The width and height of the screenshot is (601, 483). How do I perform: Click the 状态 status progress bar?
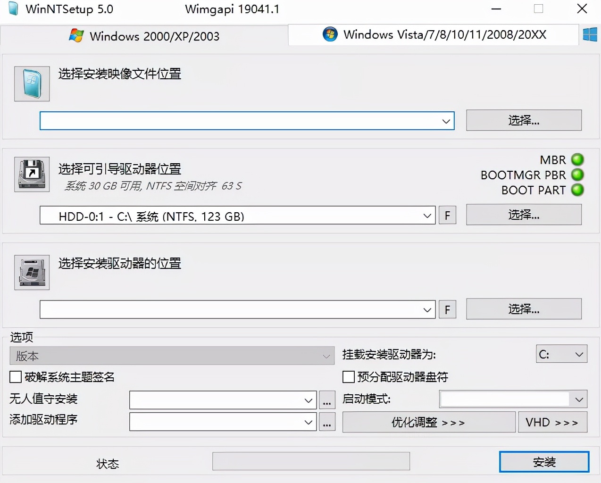coord(311,461)
